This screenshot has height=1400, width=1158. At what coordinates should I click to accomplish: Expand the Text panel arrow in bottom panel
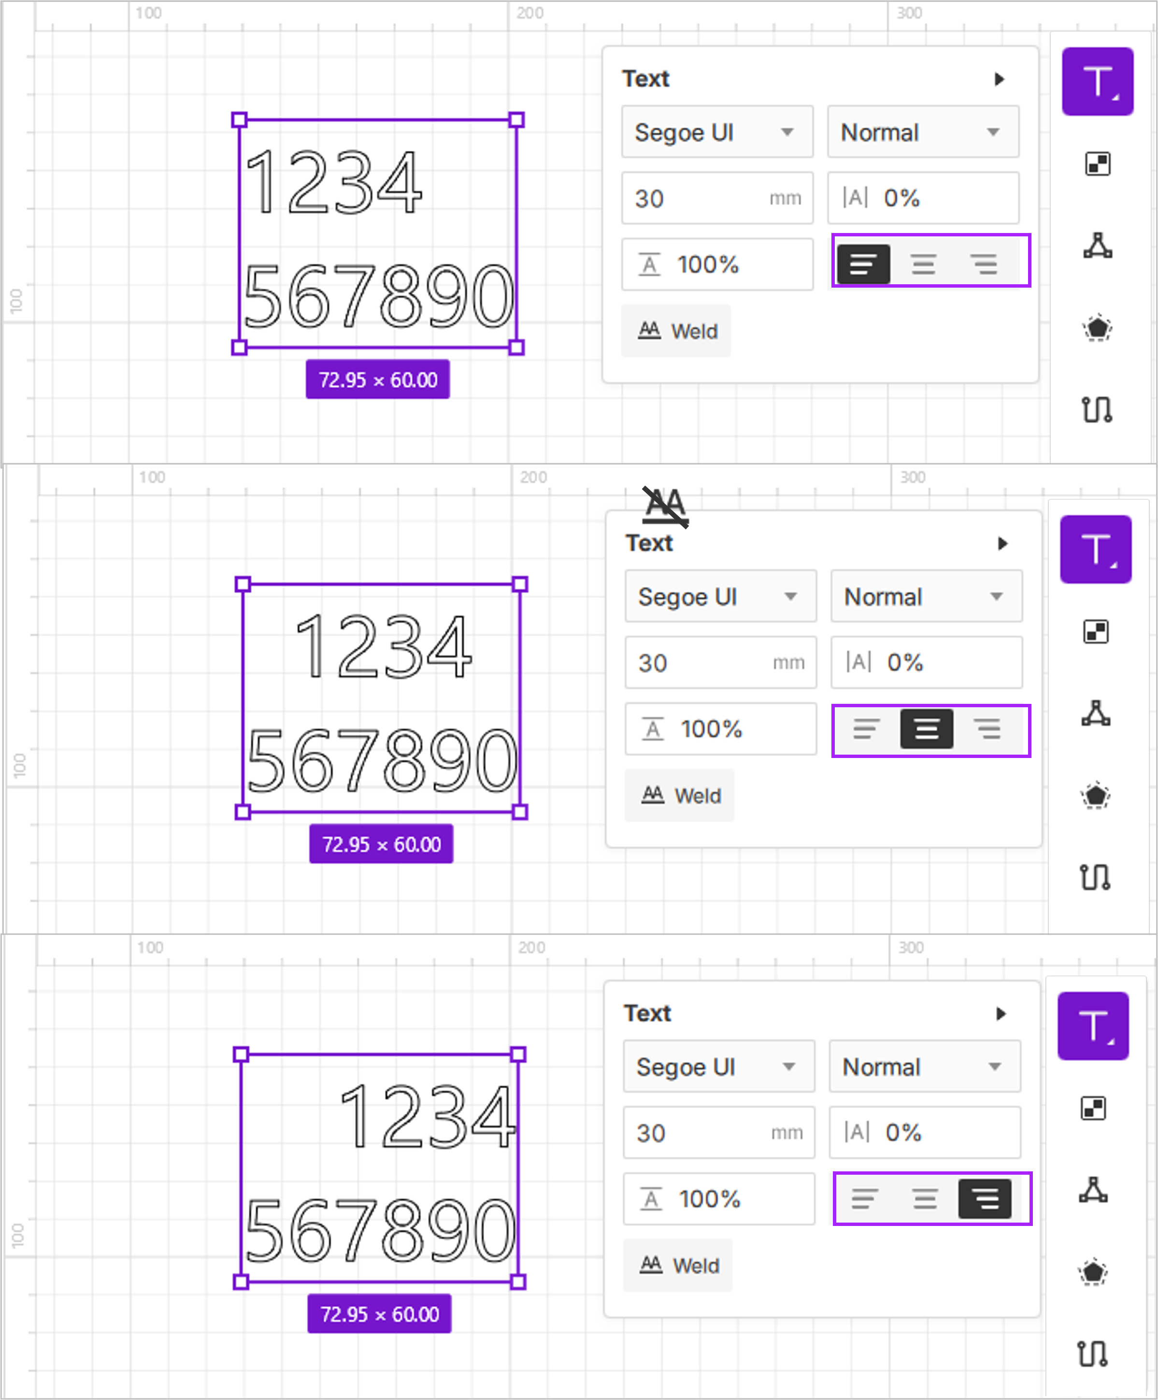pos(1001,1014)
